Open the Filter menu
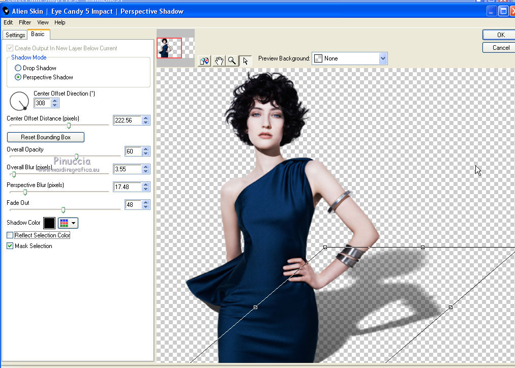Image resolution: width=515 pixels, height=368 pixels. pos(25,22)
